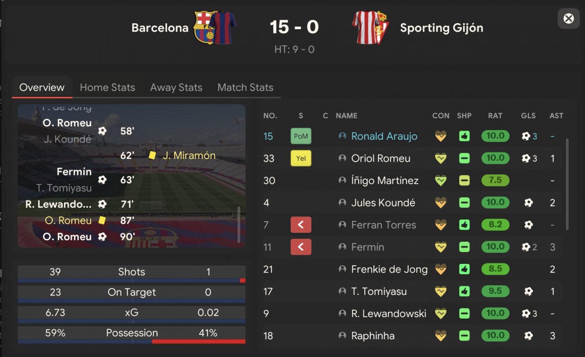Click the Sporting Gijón striped kit icon

pos(367,27)
